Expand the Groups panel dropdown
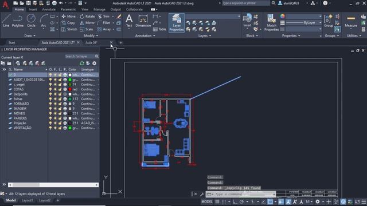Viewport: 367px width, 206px height. 331,35
